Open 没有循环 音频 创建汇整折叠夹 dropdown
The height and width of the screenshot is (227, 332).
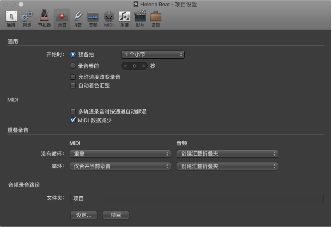pos(228,154)
